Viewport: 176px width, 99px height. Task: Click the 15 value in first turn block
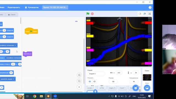pos(4,31)
